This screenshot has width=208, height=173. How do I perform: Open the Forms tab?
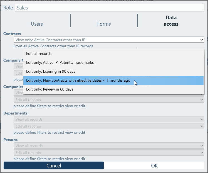104,24
